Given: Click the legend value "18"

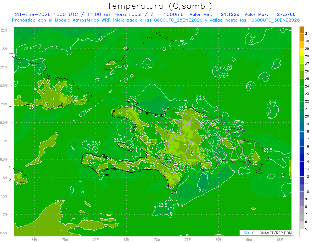Looking at the screenshot, I should coord(307,132).
